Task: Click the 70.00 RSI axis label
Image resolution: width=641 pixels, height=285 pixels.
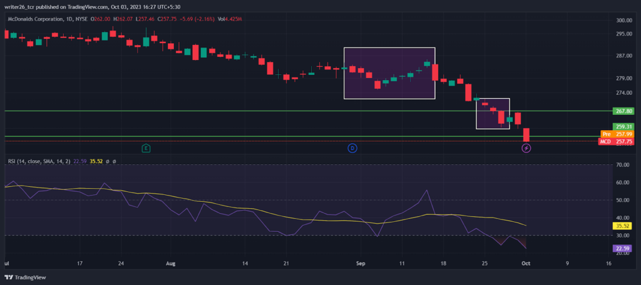Action: pos(623,165)
